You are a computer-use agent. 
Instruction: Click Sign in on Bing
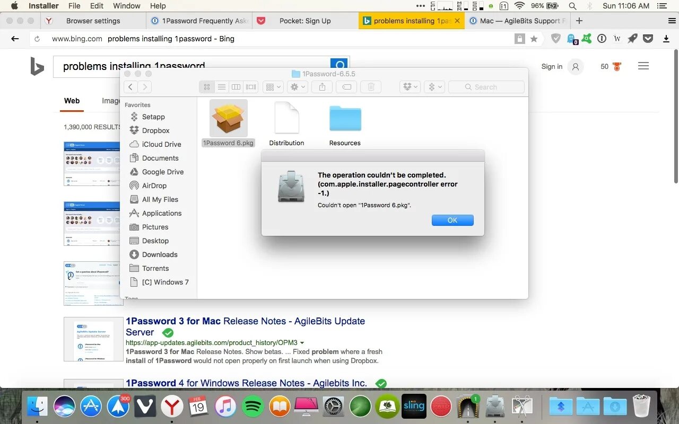tap(552, 67)
